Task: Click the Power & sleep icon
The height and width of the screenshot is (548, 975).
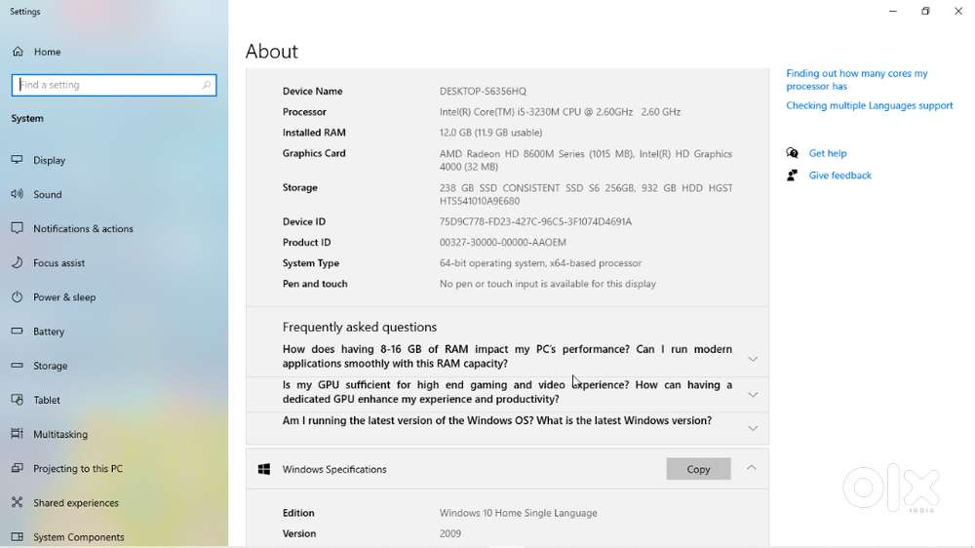Action: (x=18, y=296)
